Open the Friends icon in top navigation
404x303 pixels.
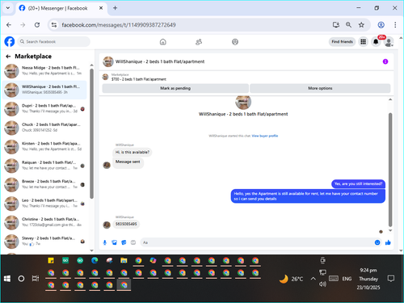[199, 42]
